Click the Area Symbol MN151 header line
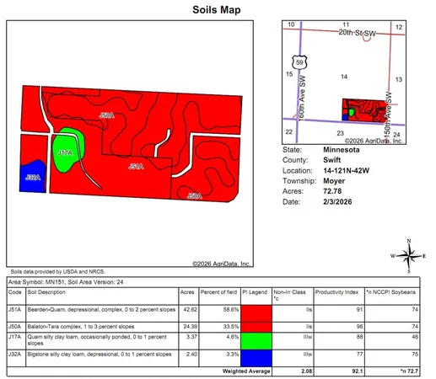This screenshot has width=436, height=379. click(66, 282)
